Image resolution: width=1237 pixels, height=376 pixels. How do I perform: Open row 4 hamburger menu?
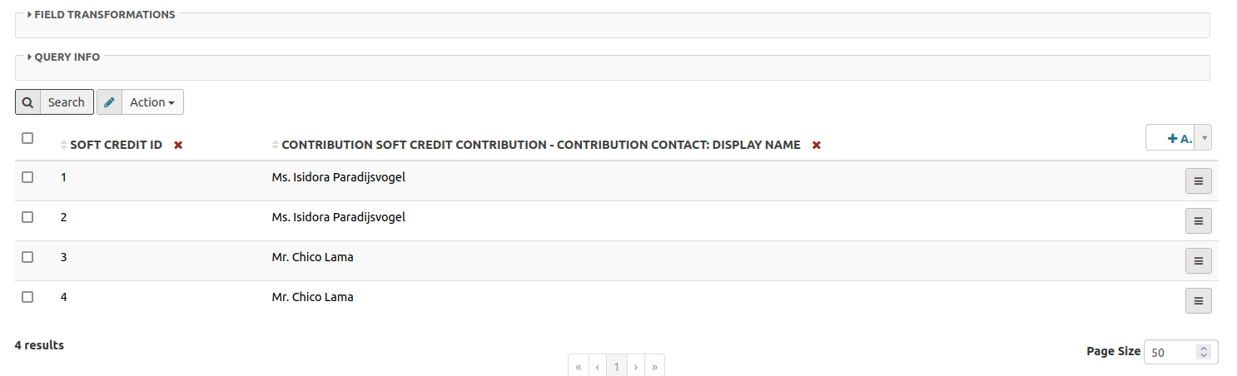tap(1198, 301)
